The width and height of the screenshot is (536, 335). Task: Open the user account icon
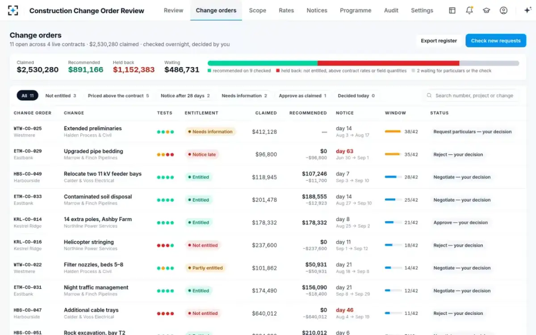tap(503, 10)
